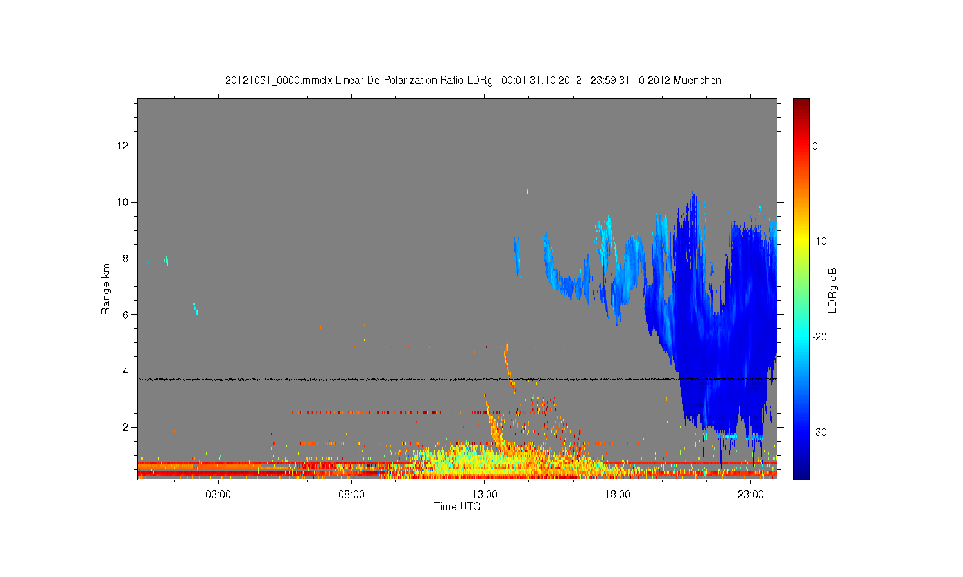The image size is (963, 577).
Task: Click the range tick label 8
Action: pyautogui.click(x=126, y=258)
